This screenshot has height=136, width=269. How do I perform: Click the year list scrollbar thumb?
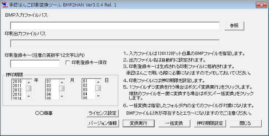point(29,89)
